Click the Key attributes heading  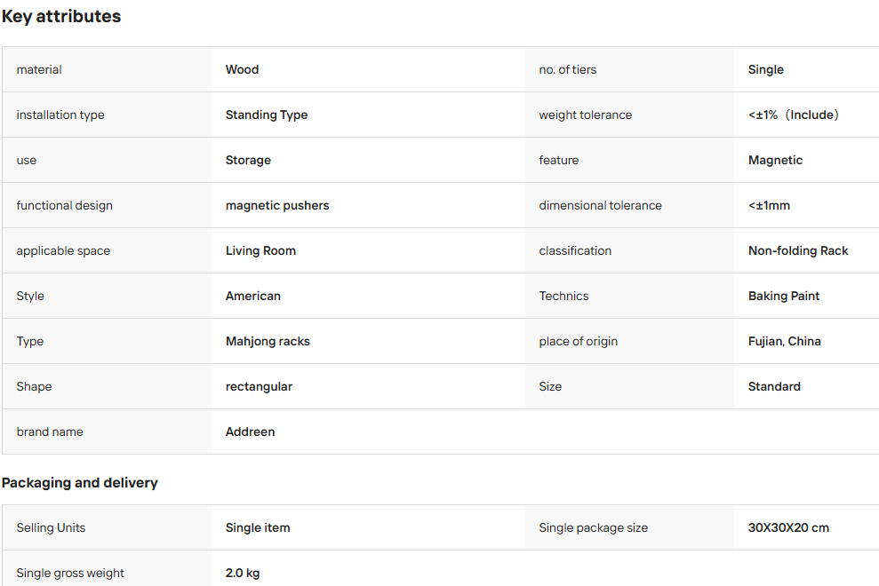pyautogui.click(x=61, y=16)
